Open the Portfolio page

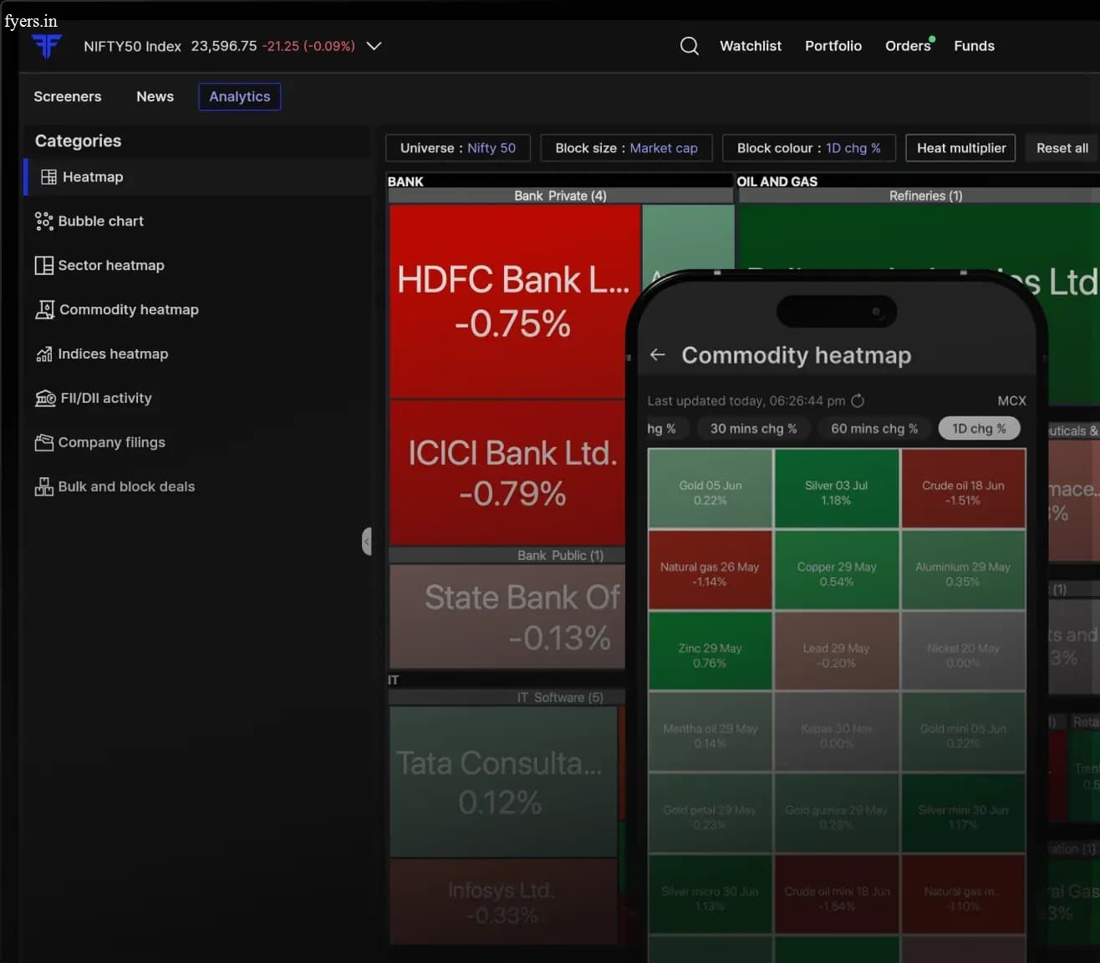point(833,46)
